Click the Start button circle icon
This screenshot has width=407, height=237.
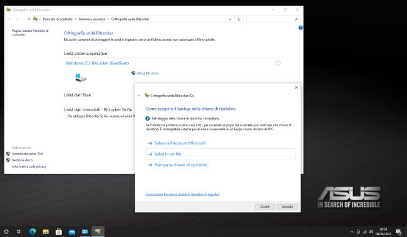tap(6, 231)
